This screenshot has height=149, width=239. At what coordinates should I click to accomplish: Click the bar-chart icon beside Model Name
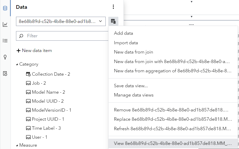click(x=28, y=92)
